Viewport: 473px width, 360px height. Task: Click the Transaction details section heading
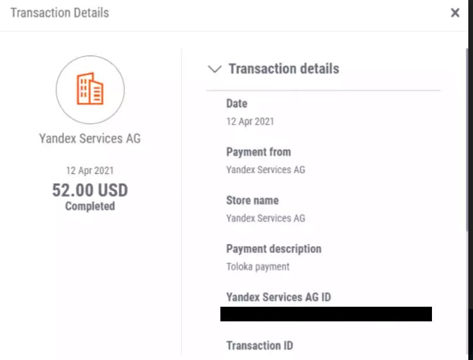[284, 68]
